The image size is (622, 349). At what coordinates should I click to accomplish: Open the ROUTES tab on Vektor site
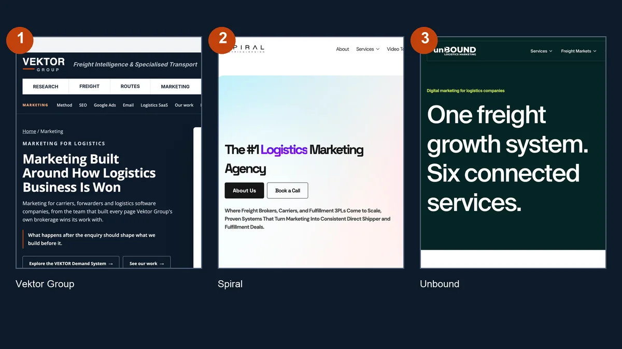coord(130,86)
